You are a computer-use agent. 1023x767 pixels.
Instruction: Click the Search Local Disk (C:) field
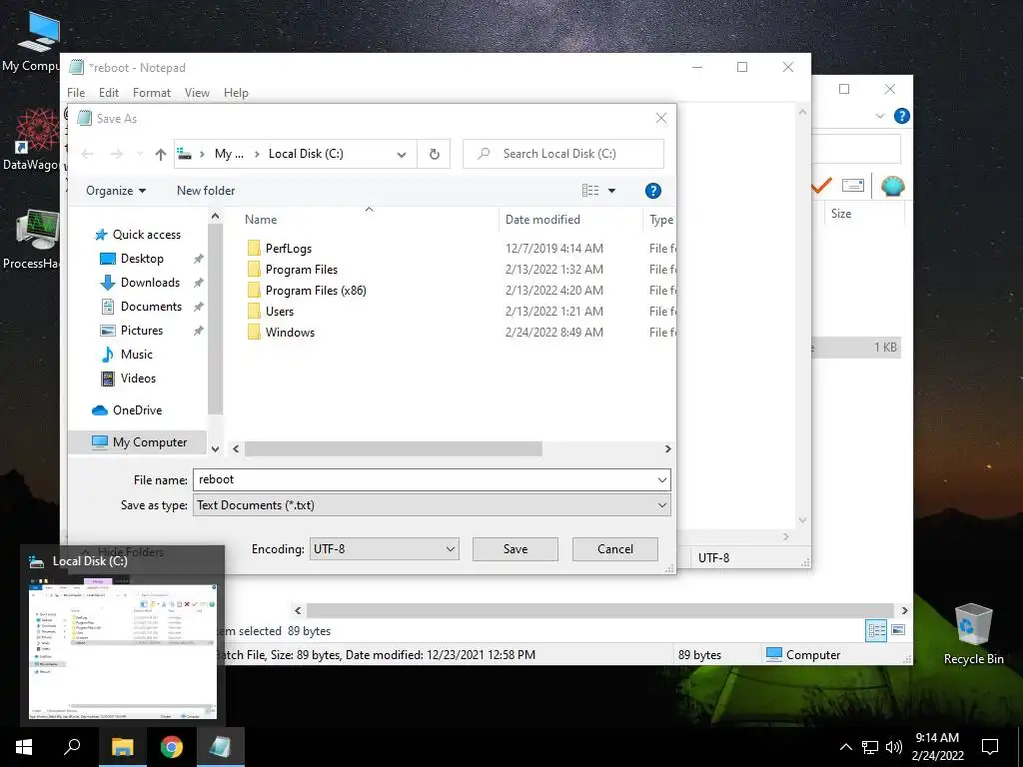[563, 154]
